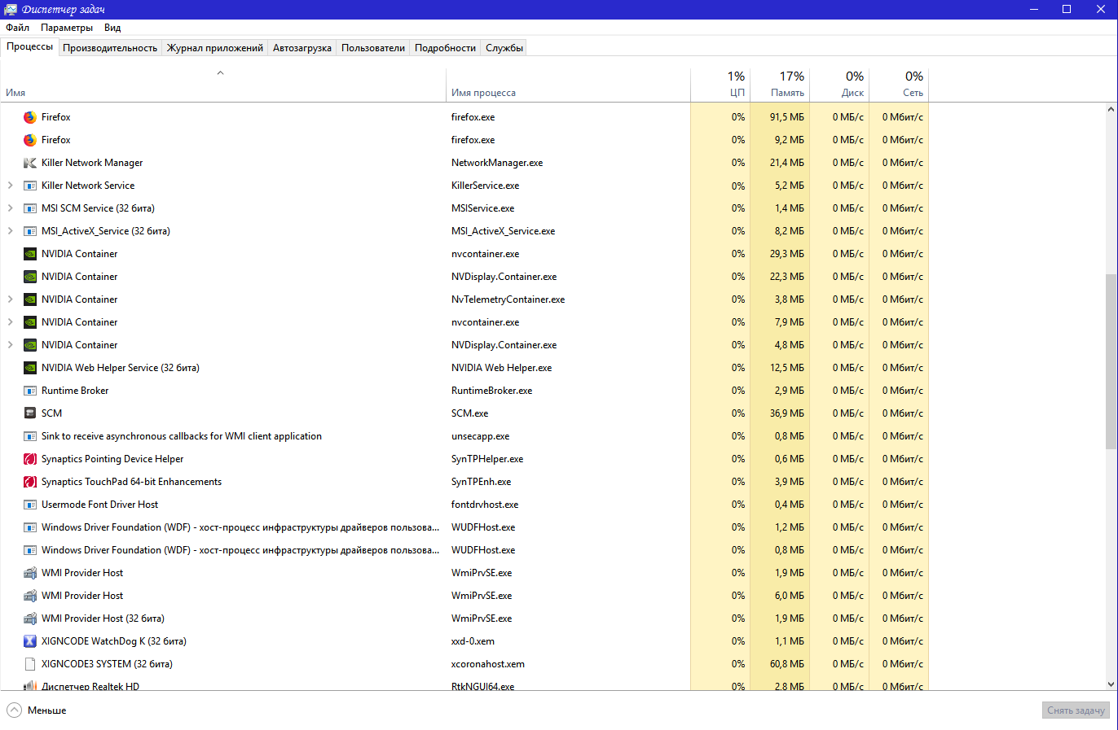Select the Usermode Font Driver Host name
This screenshot has width=1118, height=730.
tap(100, 505)
